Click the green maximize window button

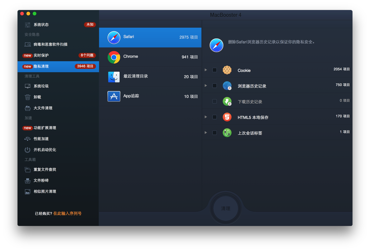point(34,14)
